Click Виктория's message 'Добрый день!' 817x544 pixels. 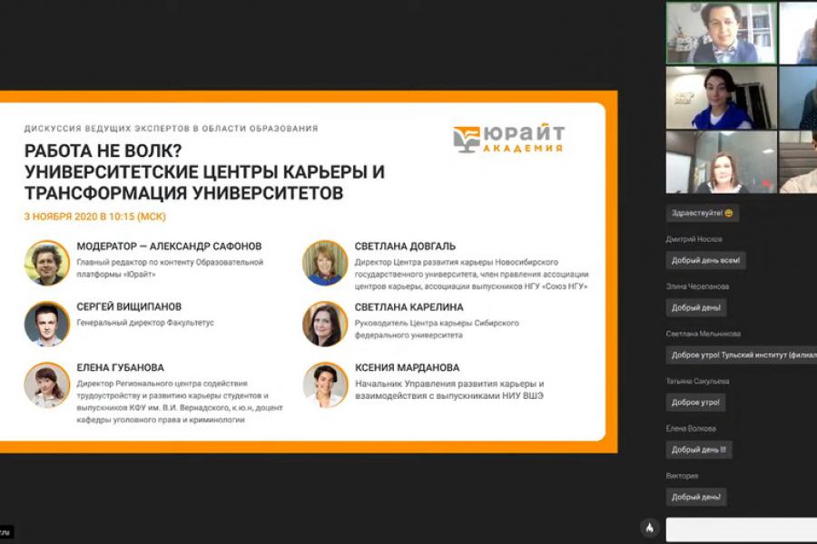(695, 497)
